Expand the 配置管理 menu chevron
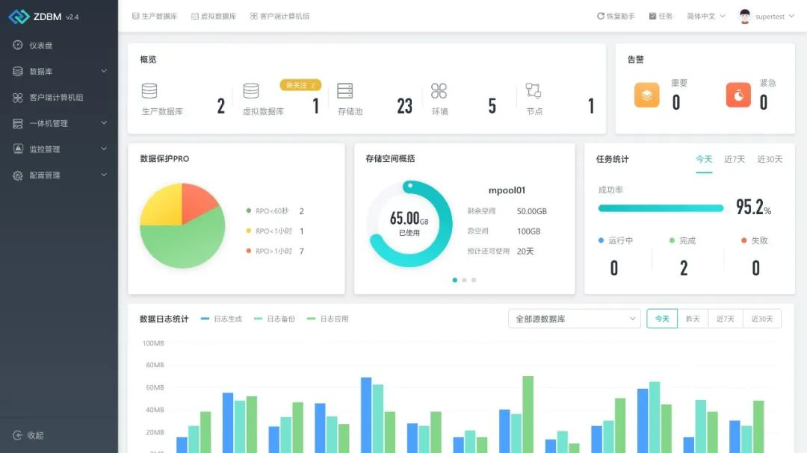 pos(104,175)
